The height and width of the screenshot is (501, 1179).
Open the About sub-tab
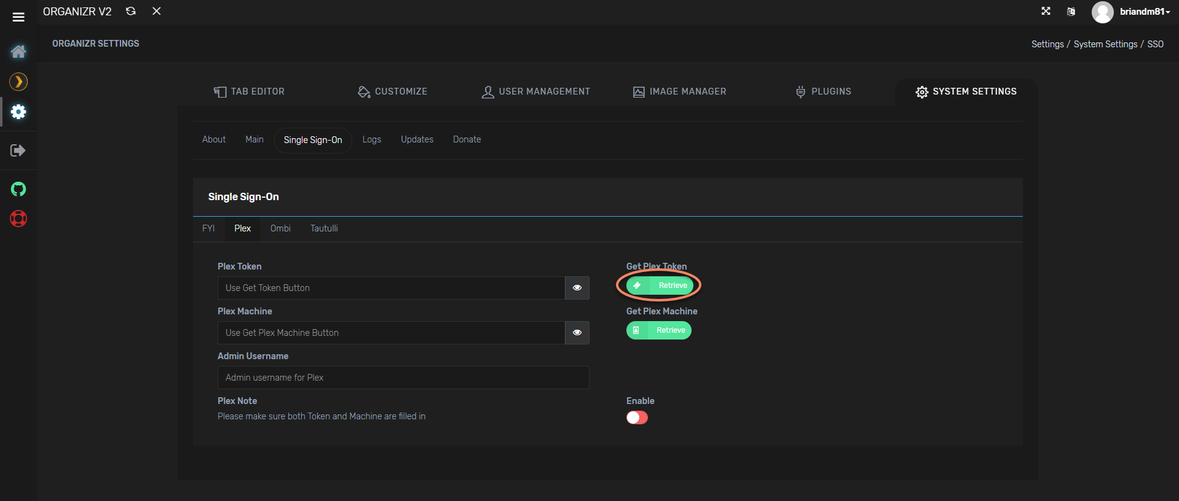(214, 139)
